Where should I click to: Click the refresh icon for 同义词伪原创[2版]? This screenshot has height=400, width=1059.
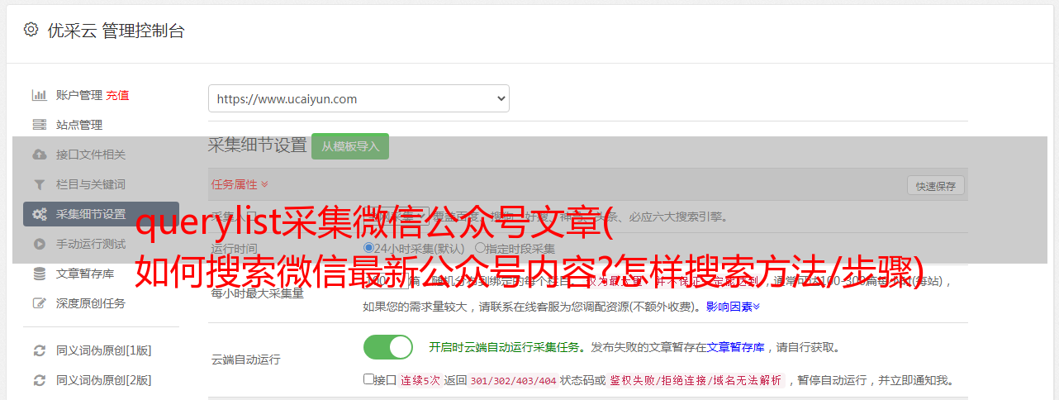(x=39, y=380)
